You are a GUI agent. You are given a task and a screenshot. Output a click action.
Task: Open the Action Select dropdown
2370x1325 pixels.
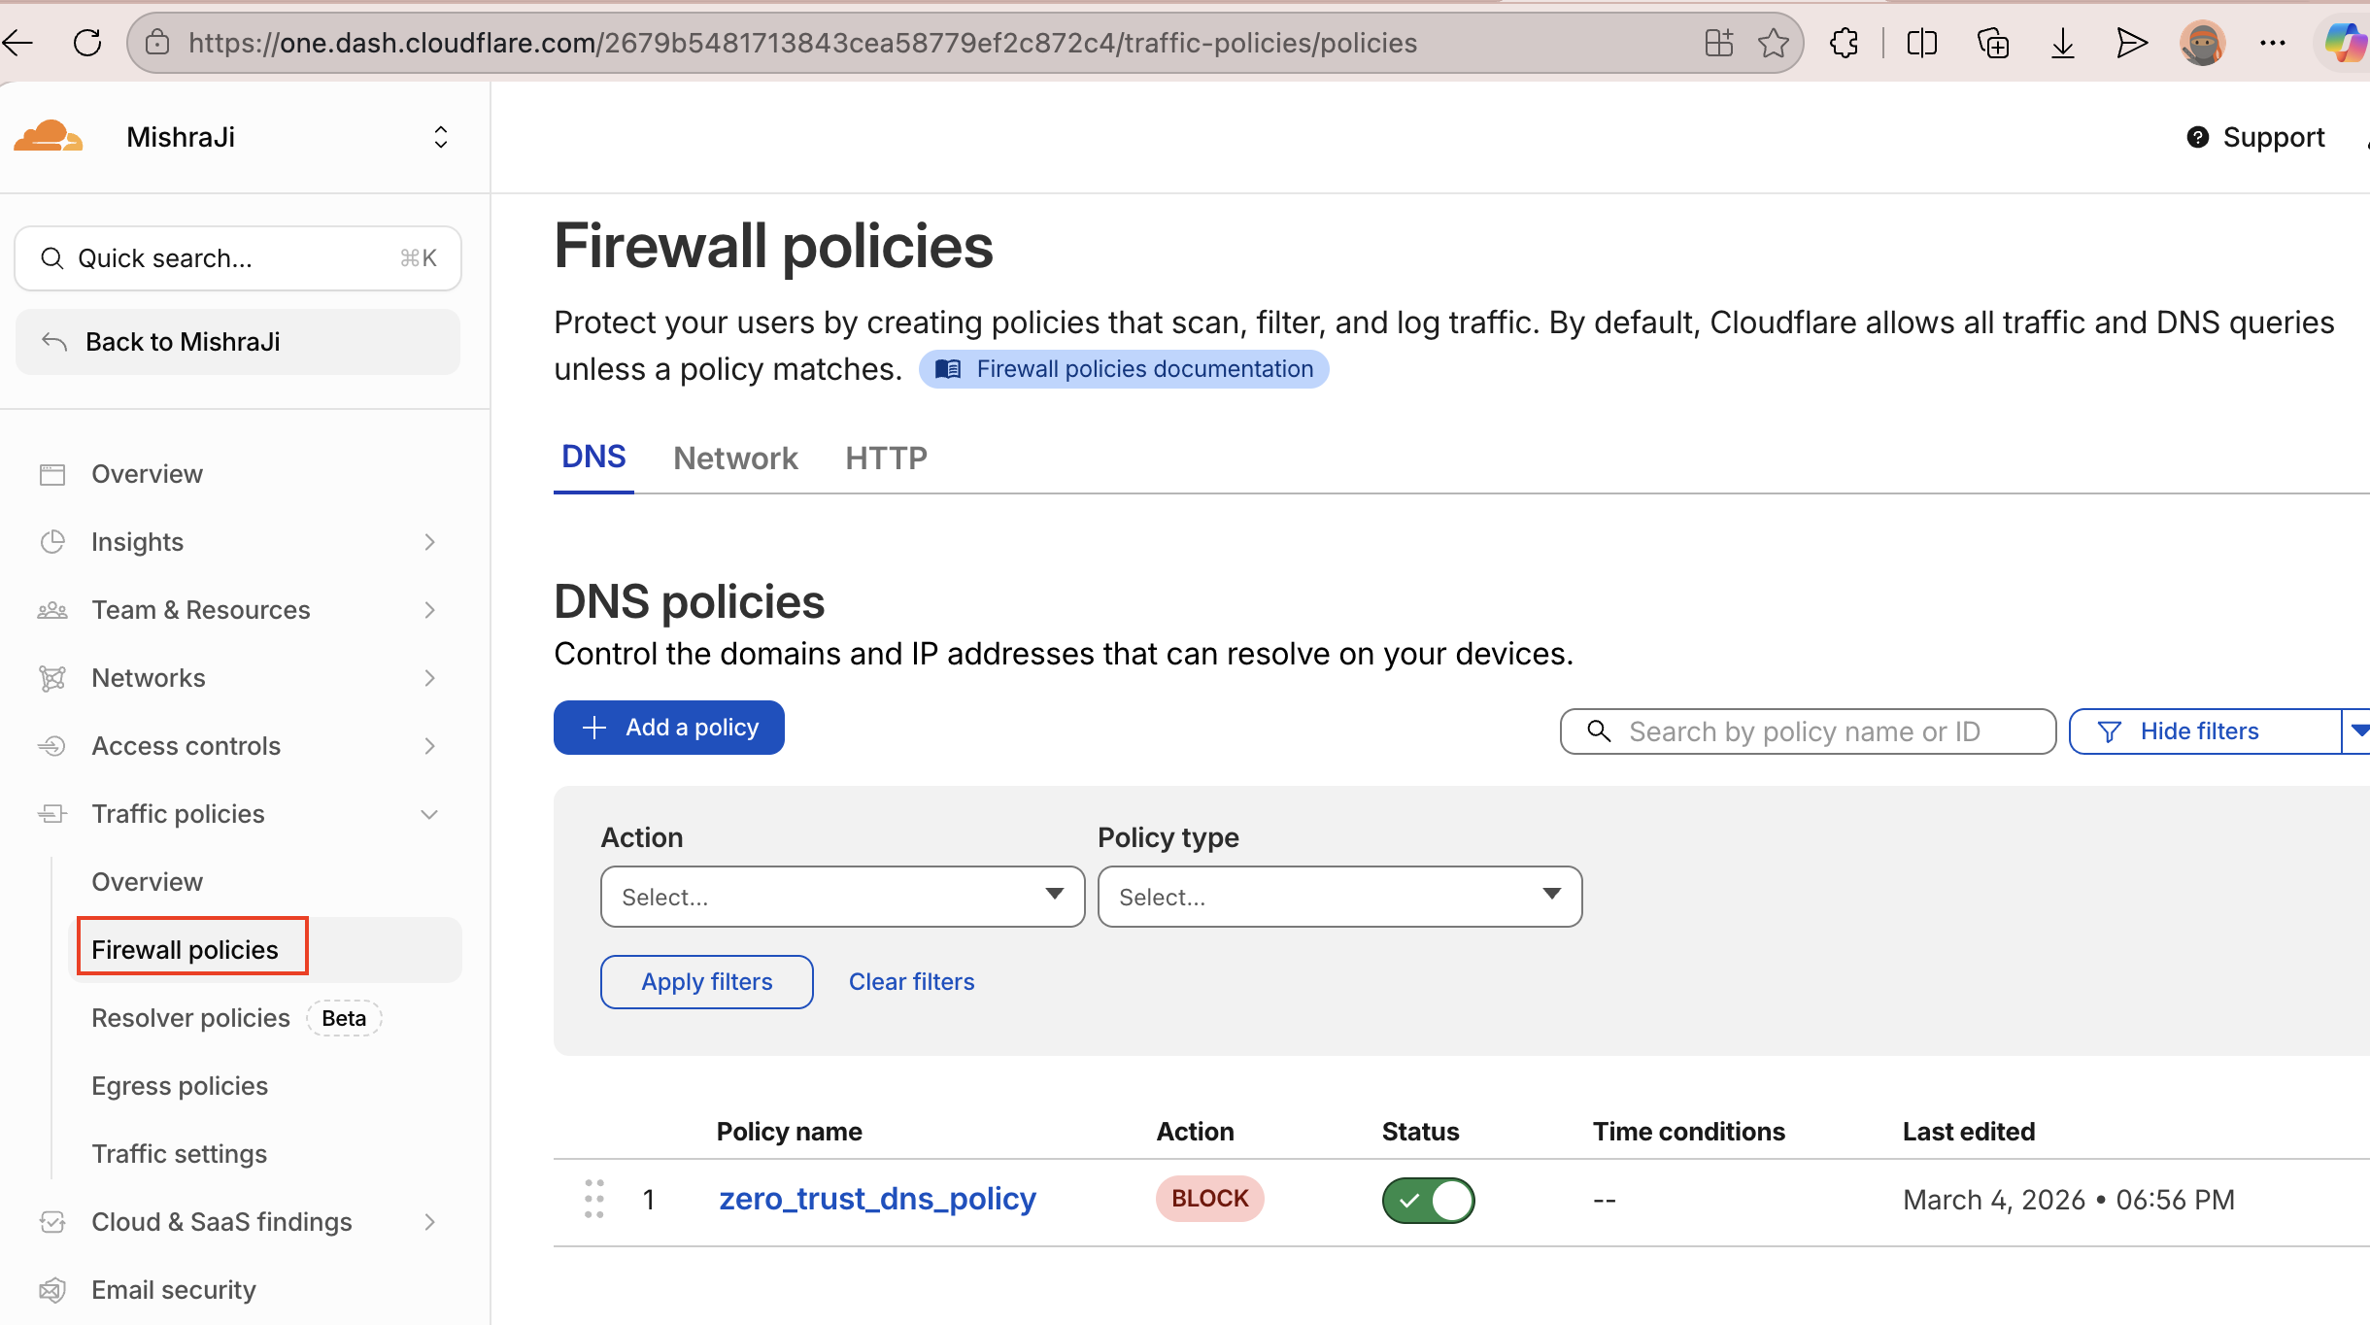(841, 896)
